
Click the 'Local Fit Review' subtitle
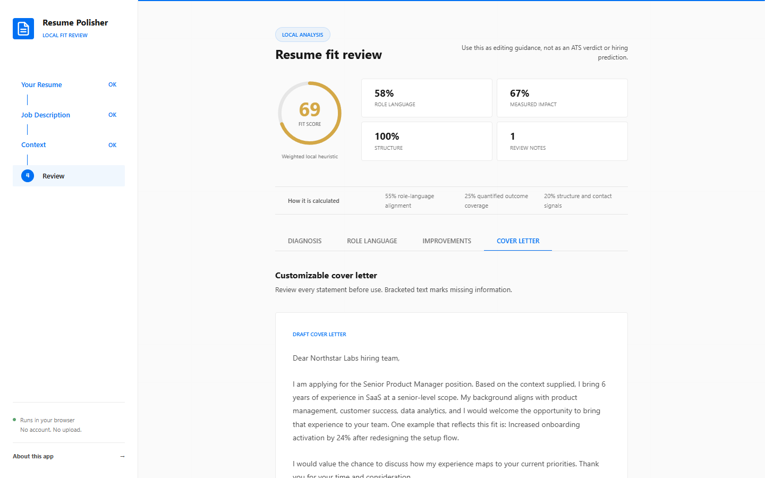(x=65, y=36)
